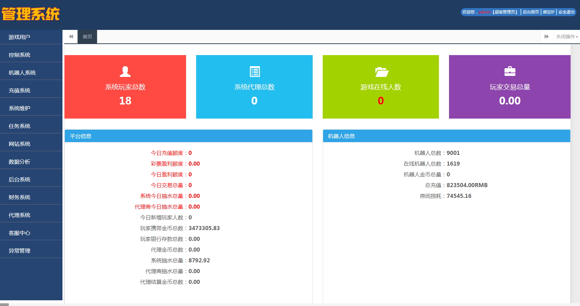Click the 安全退出 link
Screen dimensions: 580x306
coord(566,12)
